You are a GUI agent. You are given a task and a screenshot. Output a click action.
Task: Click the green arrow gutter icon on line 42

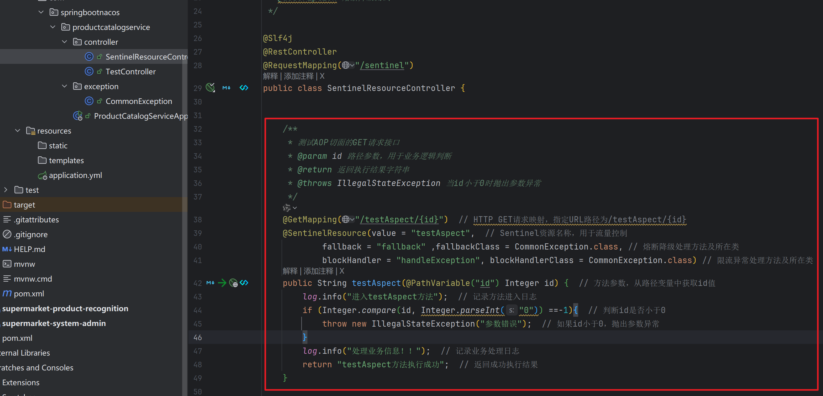pyautogui.click(x=222, y=283)
